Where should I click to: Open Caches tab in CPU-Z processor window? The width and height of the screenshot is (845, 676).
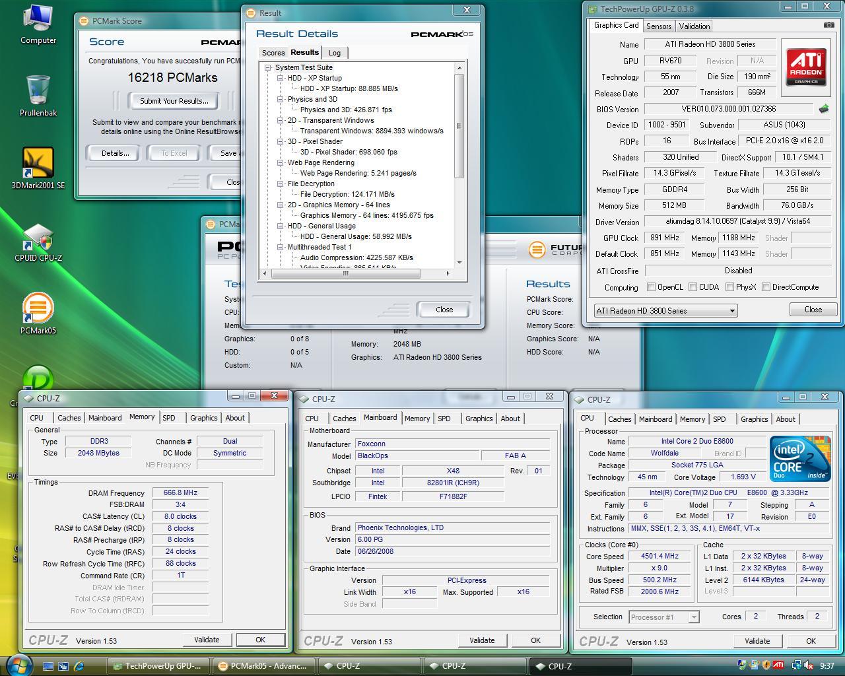(619, 419)
